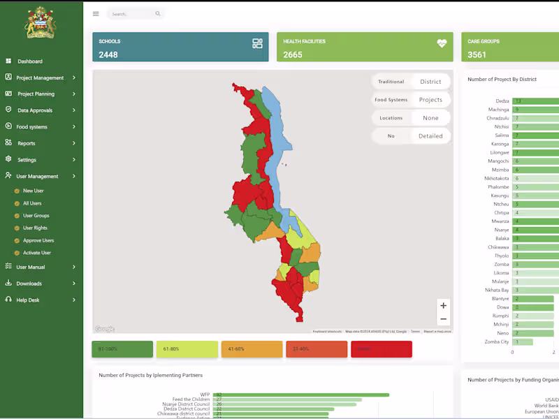
Task: Click the Project Planning icon
Action: (8, 94)
